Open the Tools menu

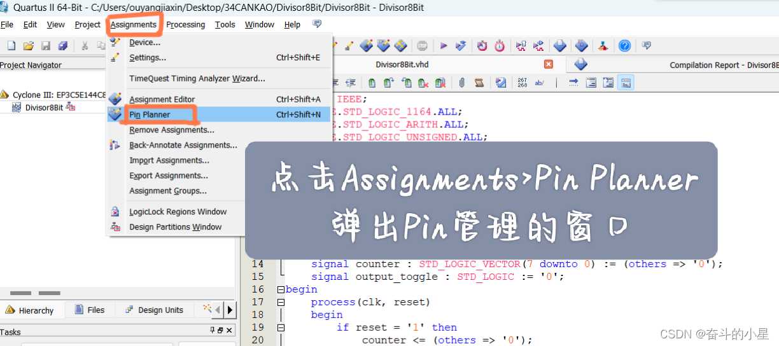[x=225, y=25]
